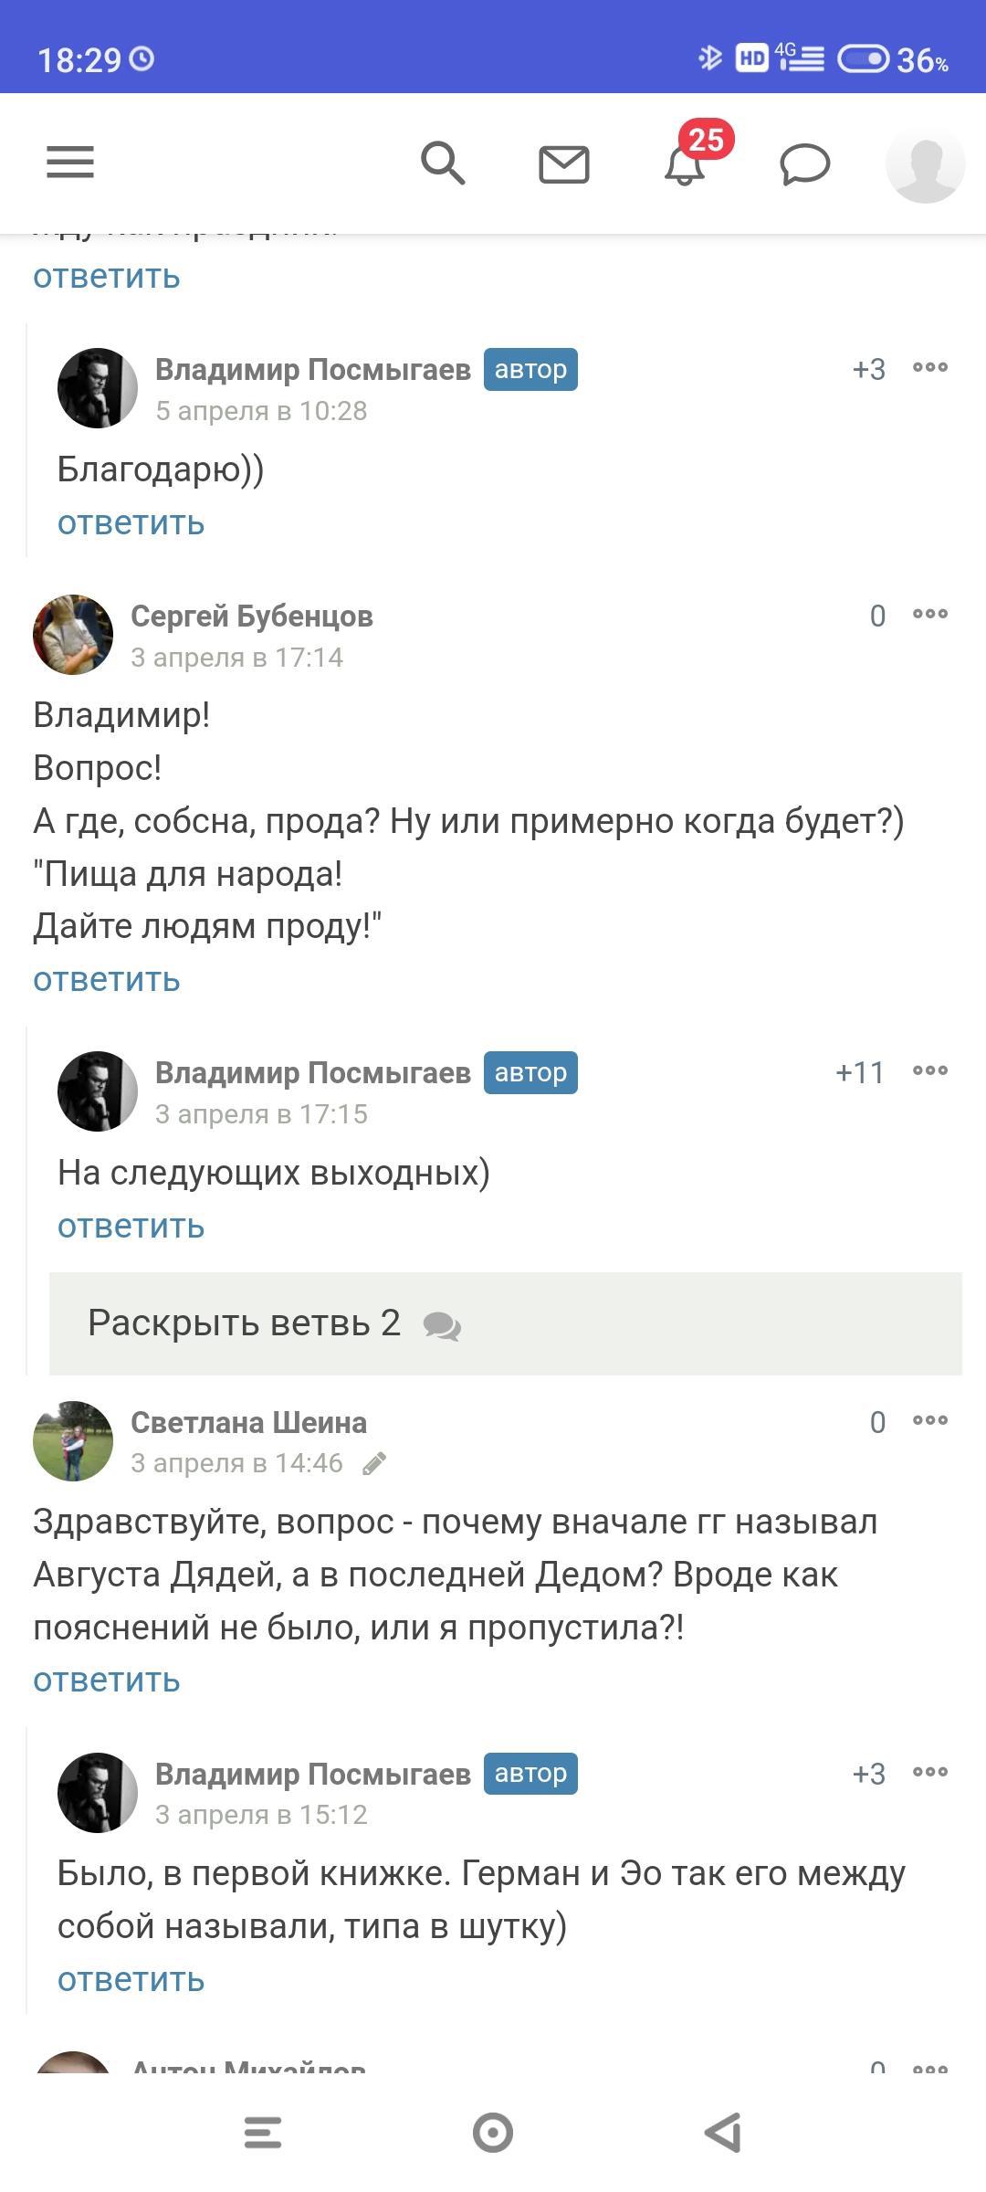Viewport: 986px width, 2192px height.
Task: Reply to Сергей Бубенцов's comment
Action: pos(107,980)
